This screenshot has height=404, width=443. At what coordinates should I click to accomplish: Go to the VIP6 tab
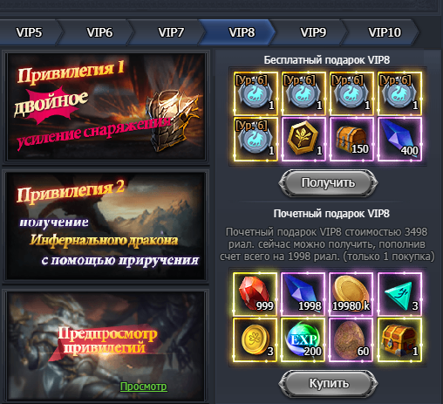click(99, 32)
